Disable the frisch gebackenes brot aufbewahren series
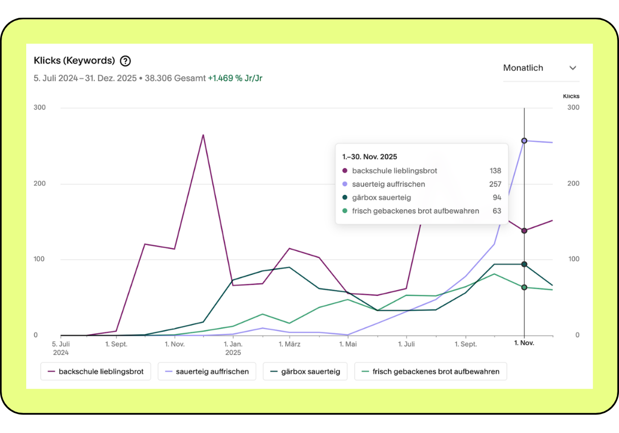This screenshot has width=619, height=433. point(430,371)
